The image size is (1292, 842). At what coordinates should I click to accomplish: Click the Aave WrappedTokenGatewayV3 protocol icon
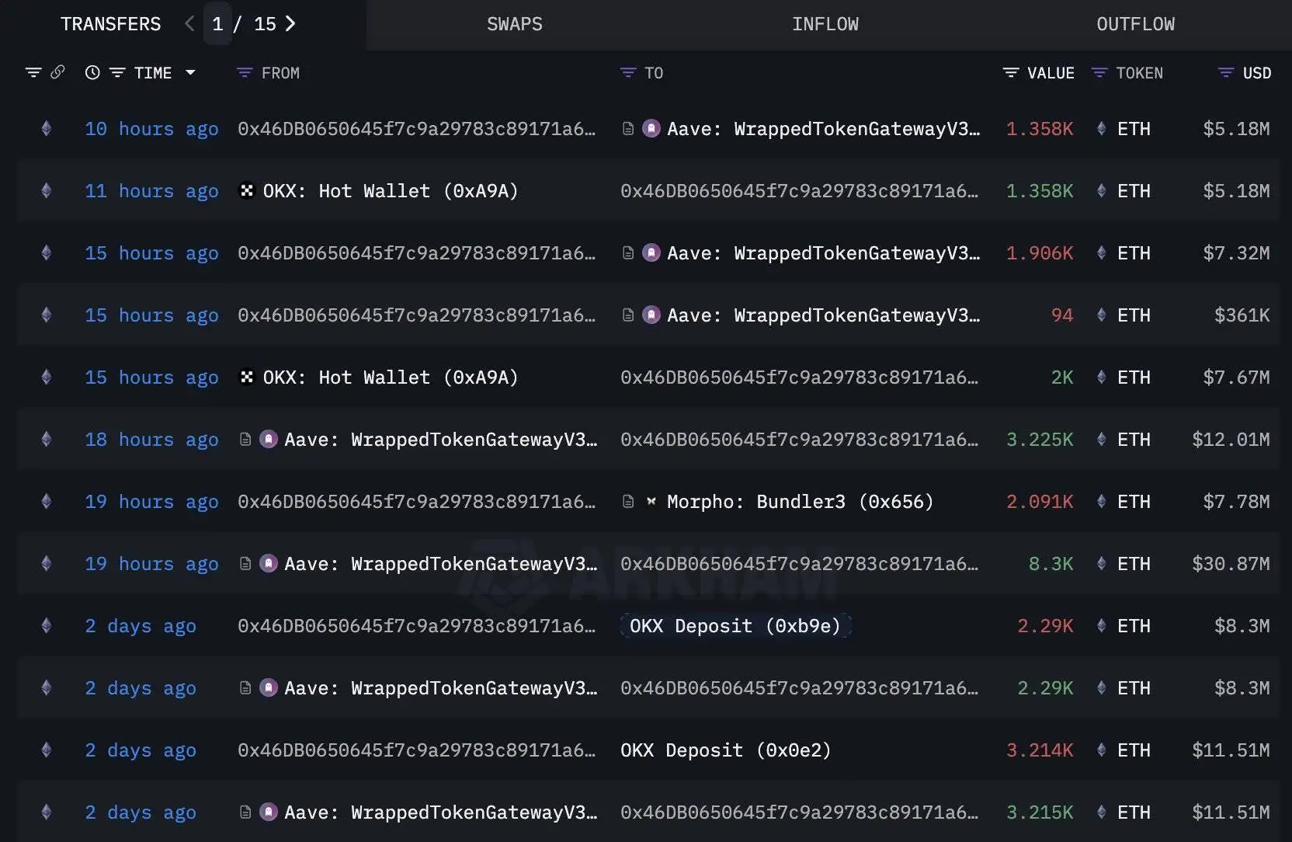(651, 129)
